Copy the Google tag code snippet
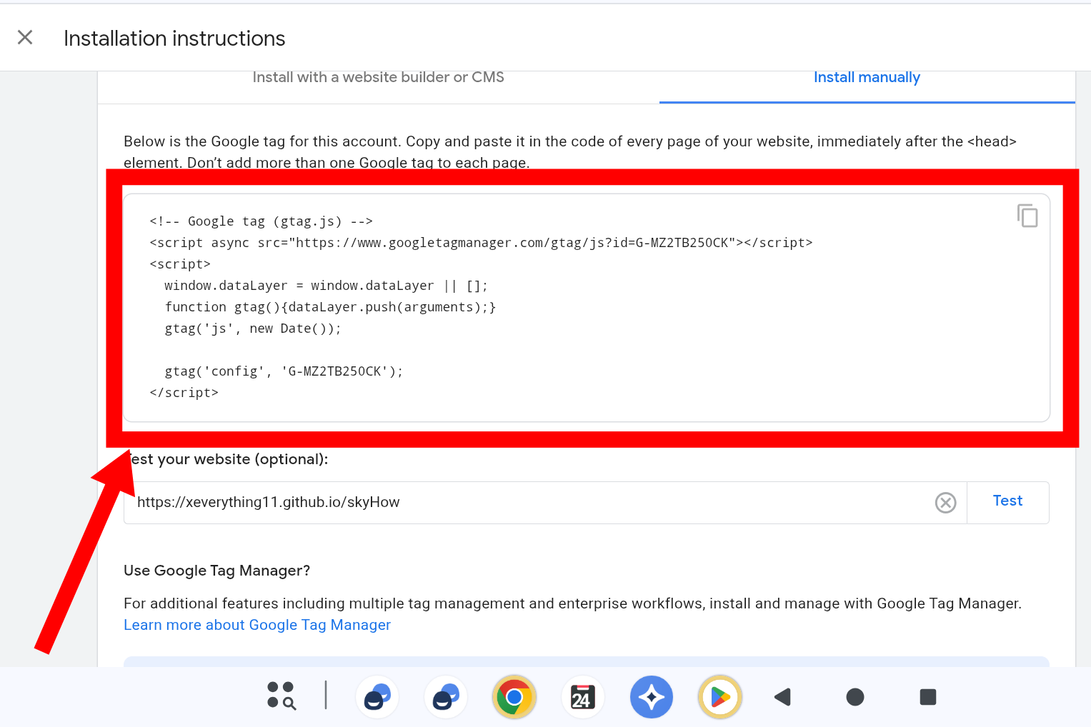The width and height of the screenshot is (1091, 727). click(x=1027, y=216)
